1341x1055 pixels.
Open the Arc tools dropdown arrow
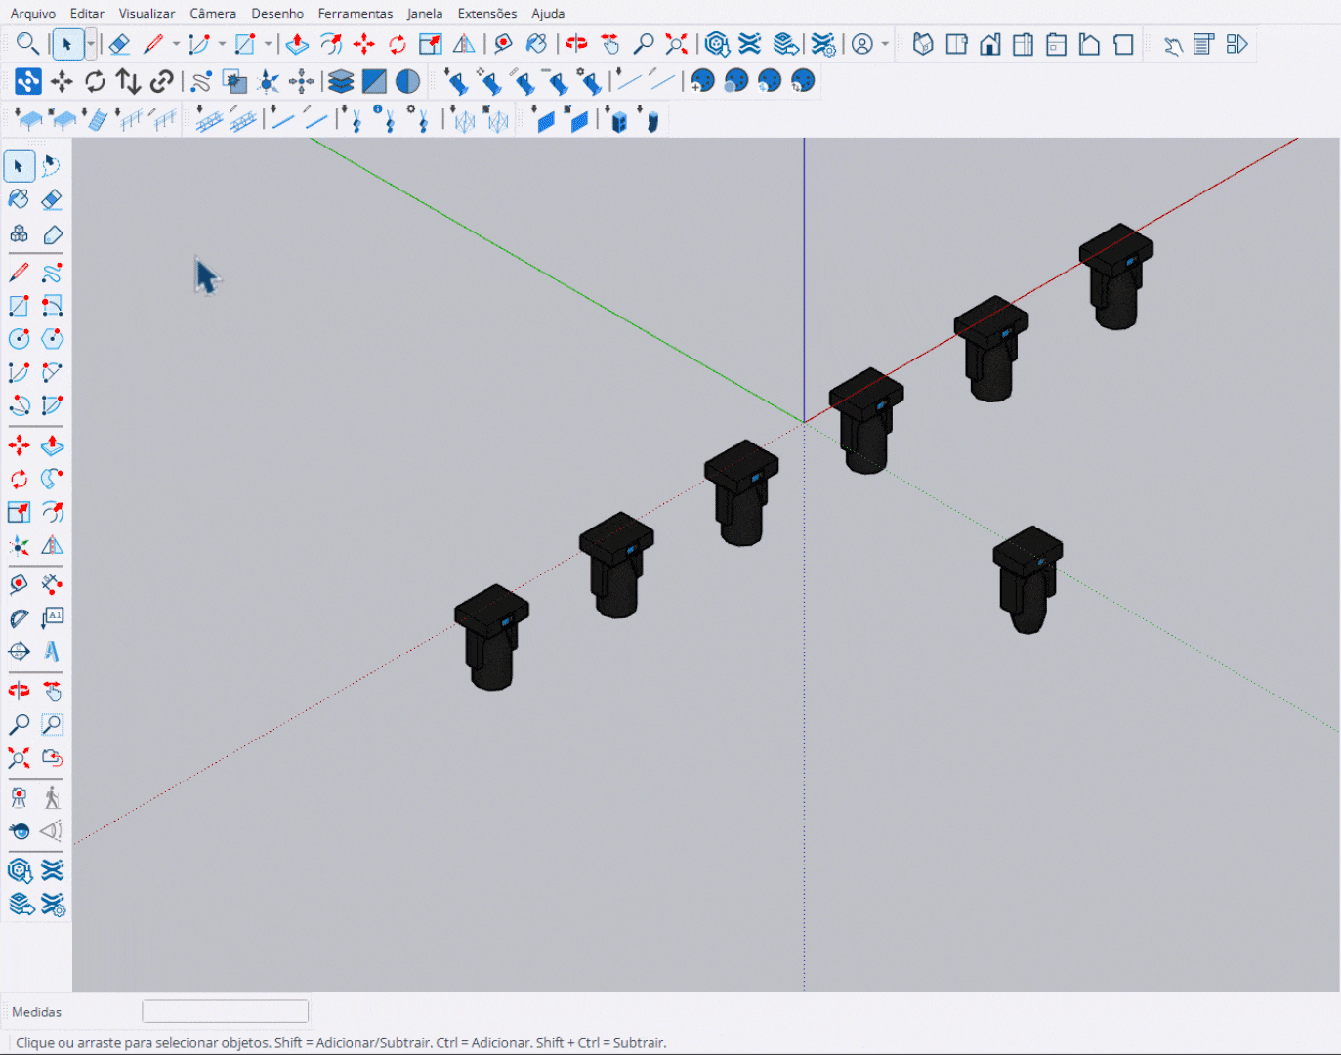[x=222, y=44]
